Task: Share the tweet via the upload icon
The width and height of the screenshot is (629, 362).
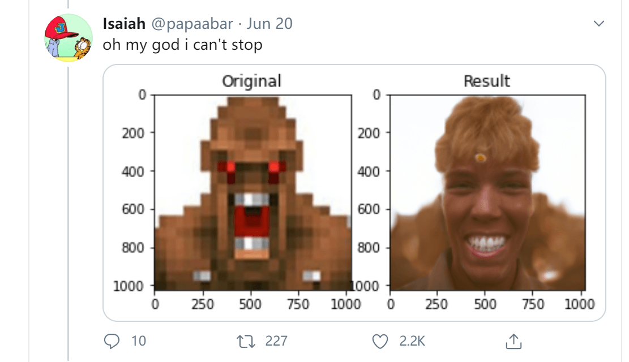Action: click(514, 342)
